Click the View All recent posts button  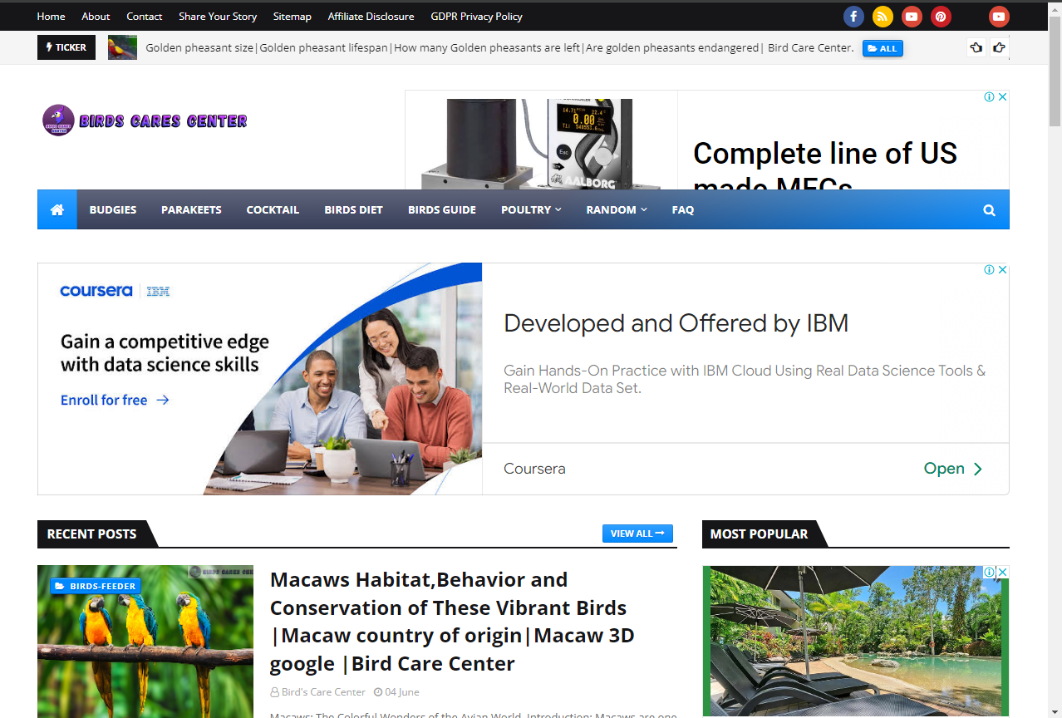click(x=637, y=534)
